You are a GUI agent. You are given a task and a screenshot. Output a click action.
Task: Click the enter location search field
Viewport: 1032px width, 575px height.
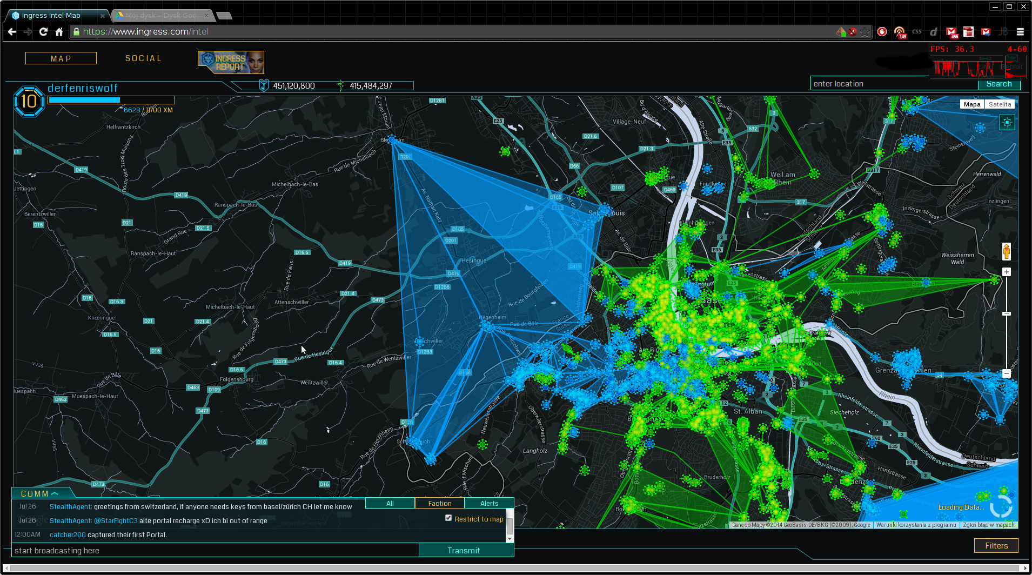(x=894, y=84)
